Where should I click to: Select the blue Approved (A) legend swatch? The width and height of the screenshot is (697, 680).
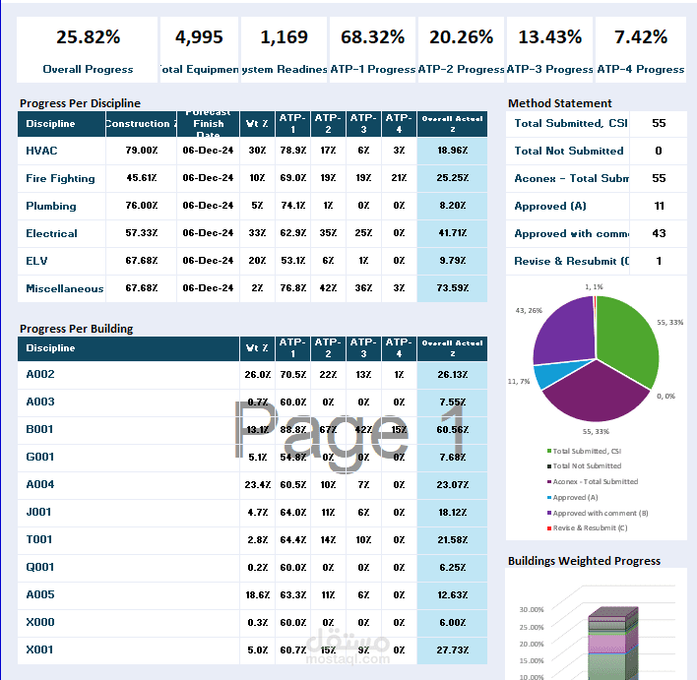[x=549, y=497]
